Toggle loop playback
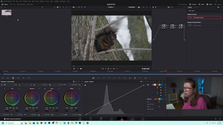The width and height of the screenshot is (223, 125). [117, 69]
